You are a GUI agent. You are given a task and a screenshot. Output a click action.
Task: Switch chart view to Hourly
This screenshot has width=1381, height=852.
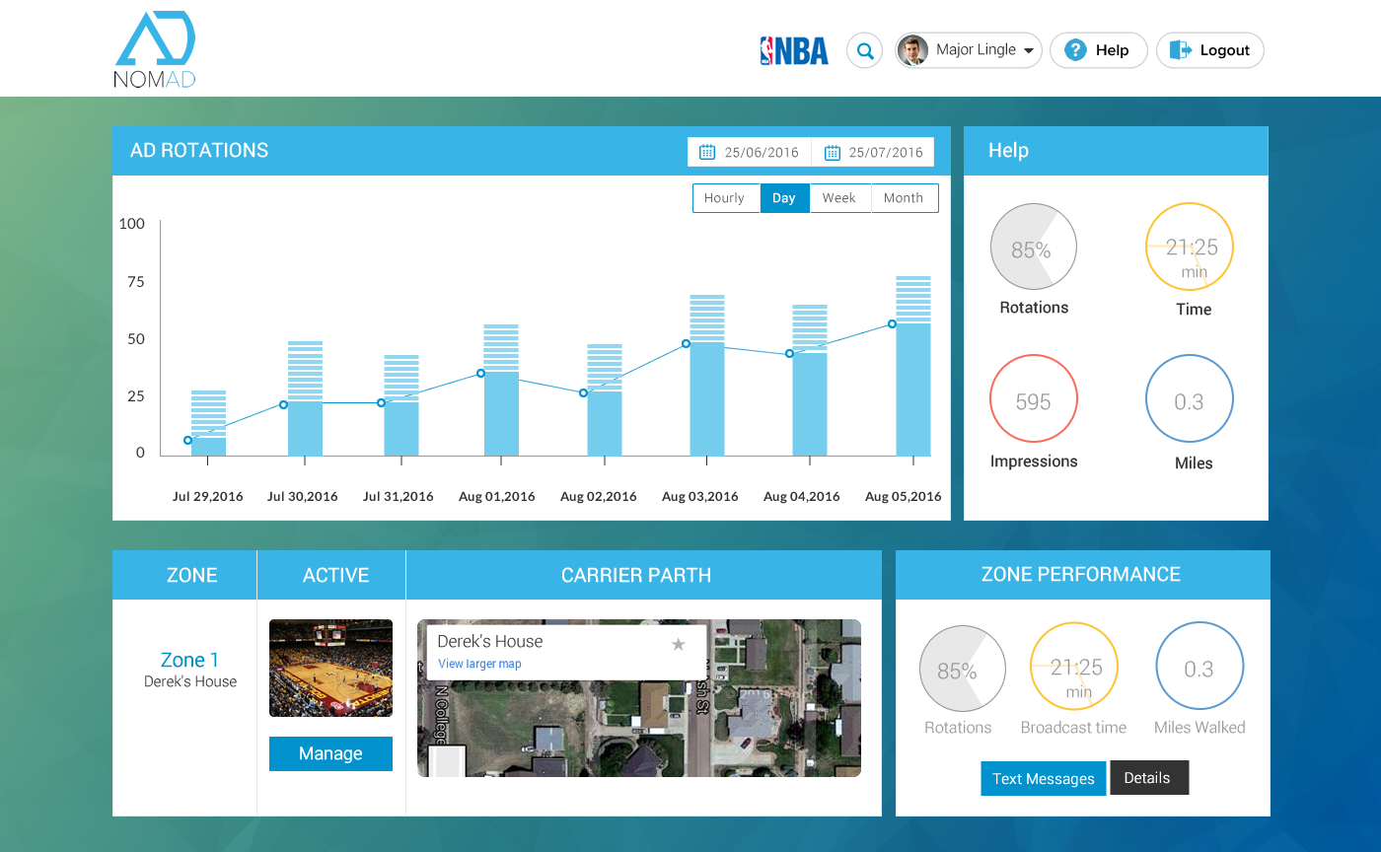725,198
